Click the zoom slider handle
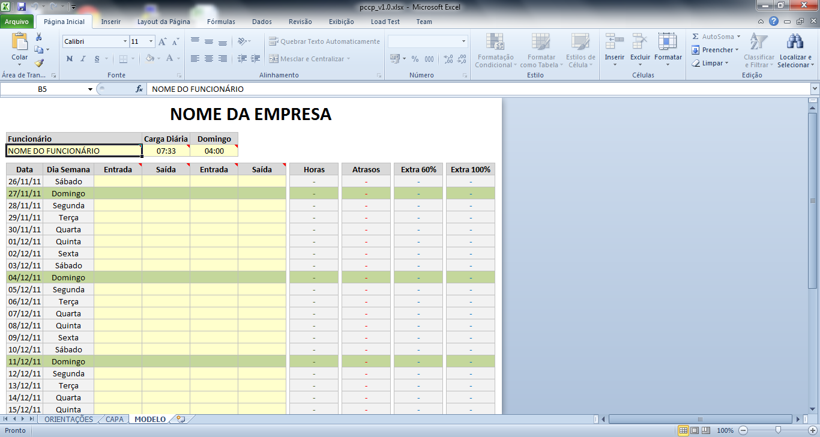Image resolution: width=820 pixels, height=437 pixels. coord(778,430)
